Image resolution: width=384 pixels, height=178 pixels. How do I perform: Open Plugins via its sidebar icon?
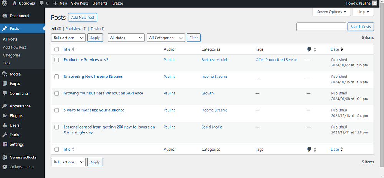coord(5,115)
